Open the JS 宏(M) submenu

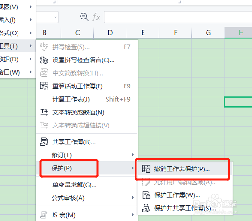coord(87,215)
